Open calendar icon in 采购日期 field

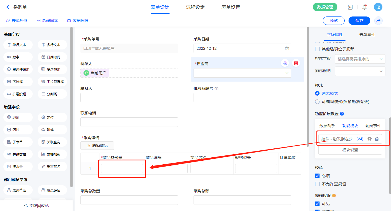click(x=287, y=48)
